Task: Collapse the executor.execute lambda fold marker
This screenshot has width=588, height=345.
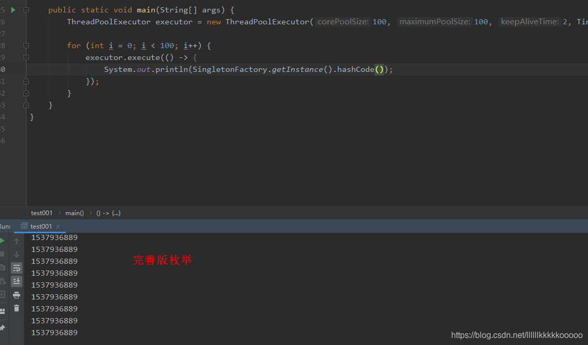Action: [26, 58]
